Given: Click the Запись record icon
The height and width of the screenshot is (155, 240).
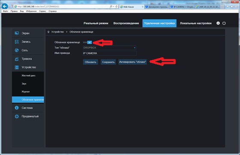Looking at the screenshot, I should click(x=17, y=42).
